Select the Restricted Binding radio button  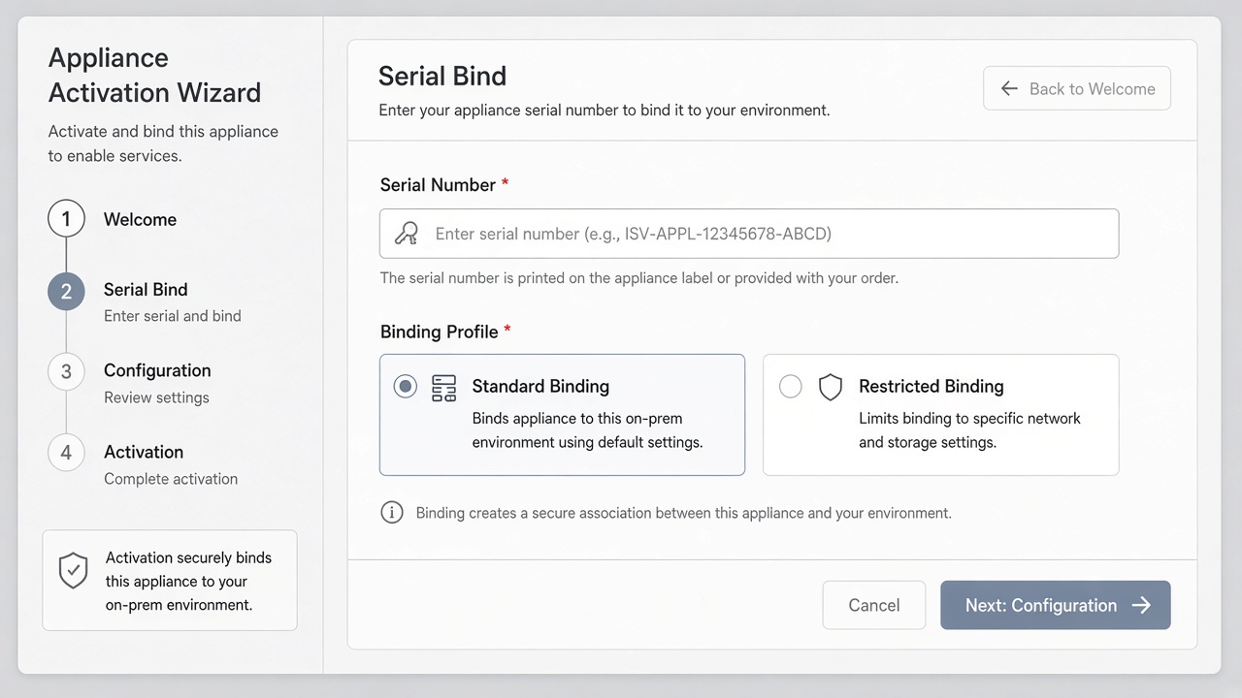[791, 387]
